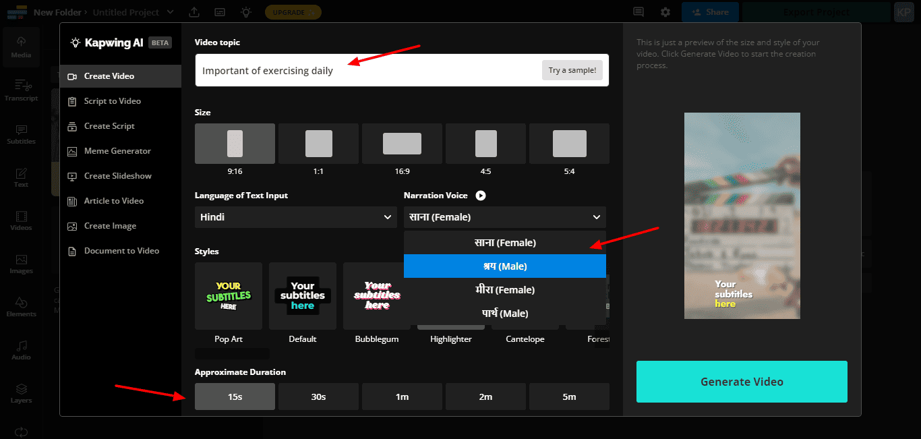The height and width of the screenshot is (439, 921).
Task: Choose 30s approximate duration
Action: (318, 397)
